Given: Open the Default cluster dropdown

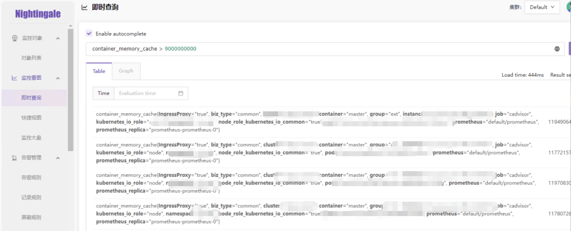Looking at the screenshot, I should [x=542, y=7].
